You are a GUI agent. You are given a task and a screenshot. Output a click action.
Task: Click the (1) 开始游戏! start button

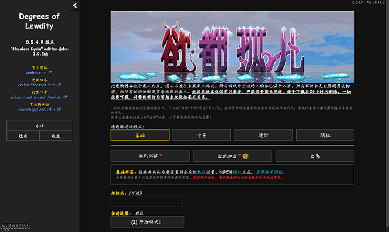coord(147,222)
